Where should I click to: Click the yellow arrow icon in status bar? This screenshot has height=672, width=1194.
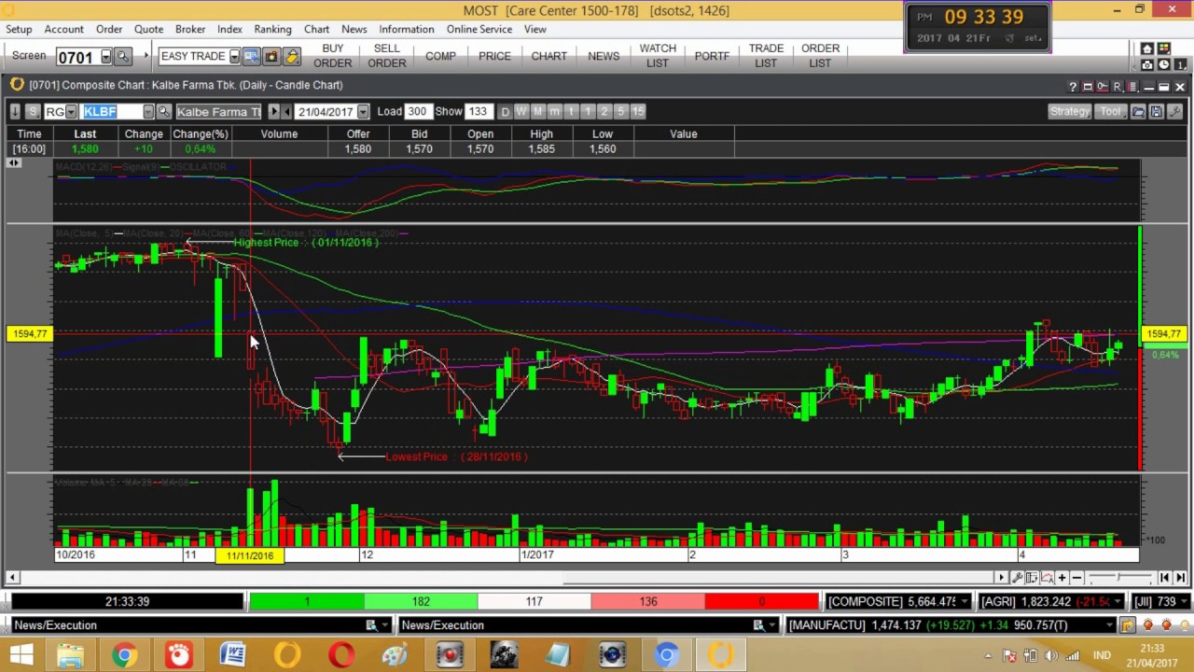tap(1127, 625)
